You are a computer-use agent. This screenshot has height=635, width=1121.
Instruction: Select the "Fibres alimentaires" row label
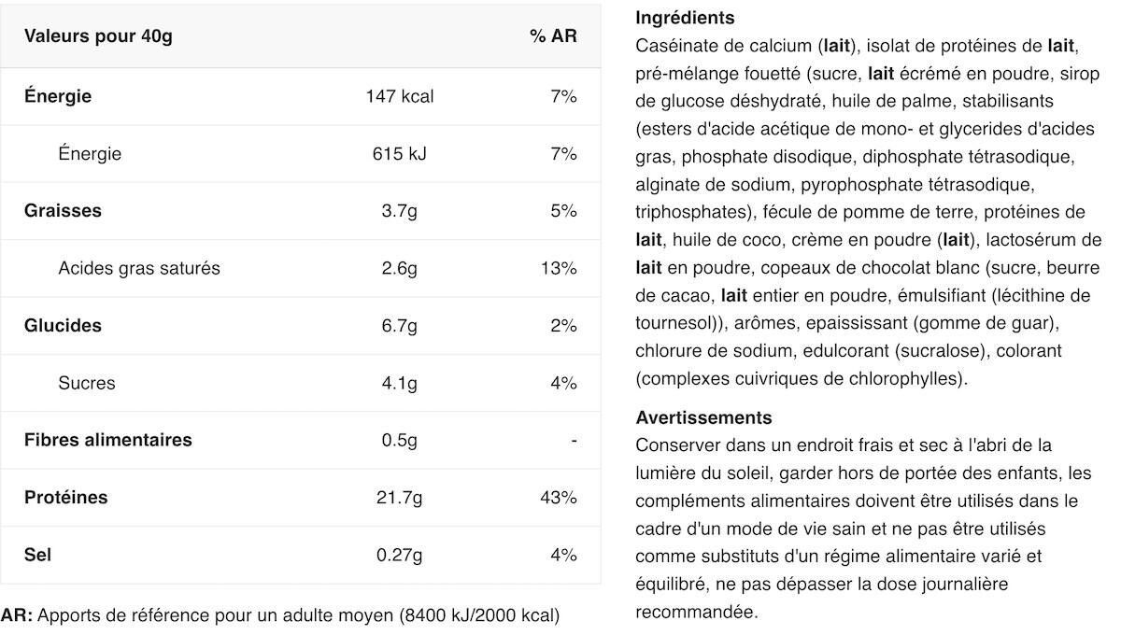coord(107,440)
